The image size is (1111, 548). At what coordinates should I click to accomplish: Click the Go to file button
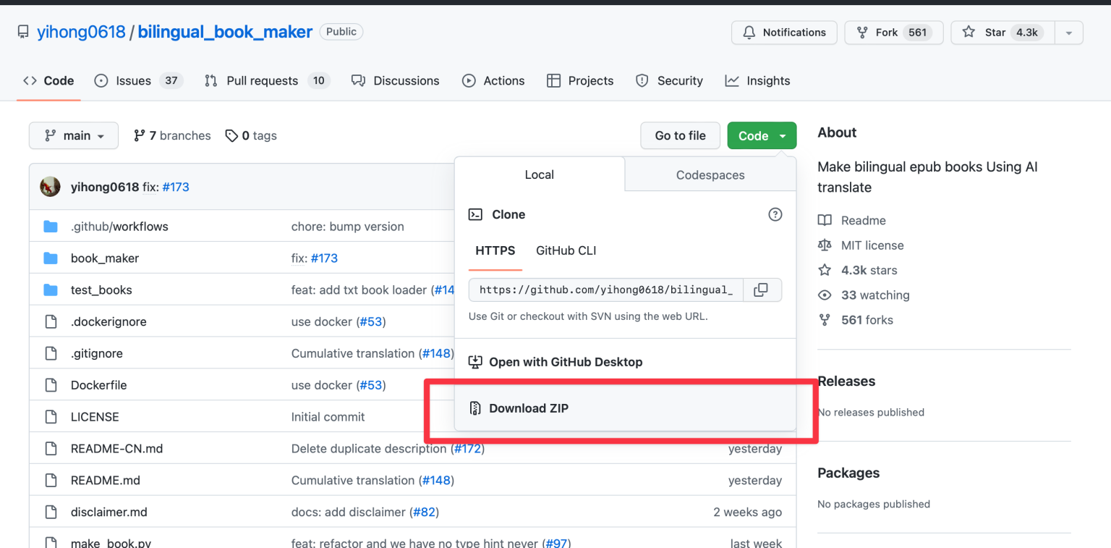coord(680,135)
